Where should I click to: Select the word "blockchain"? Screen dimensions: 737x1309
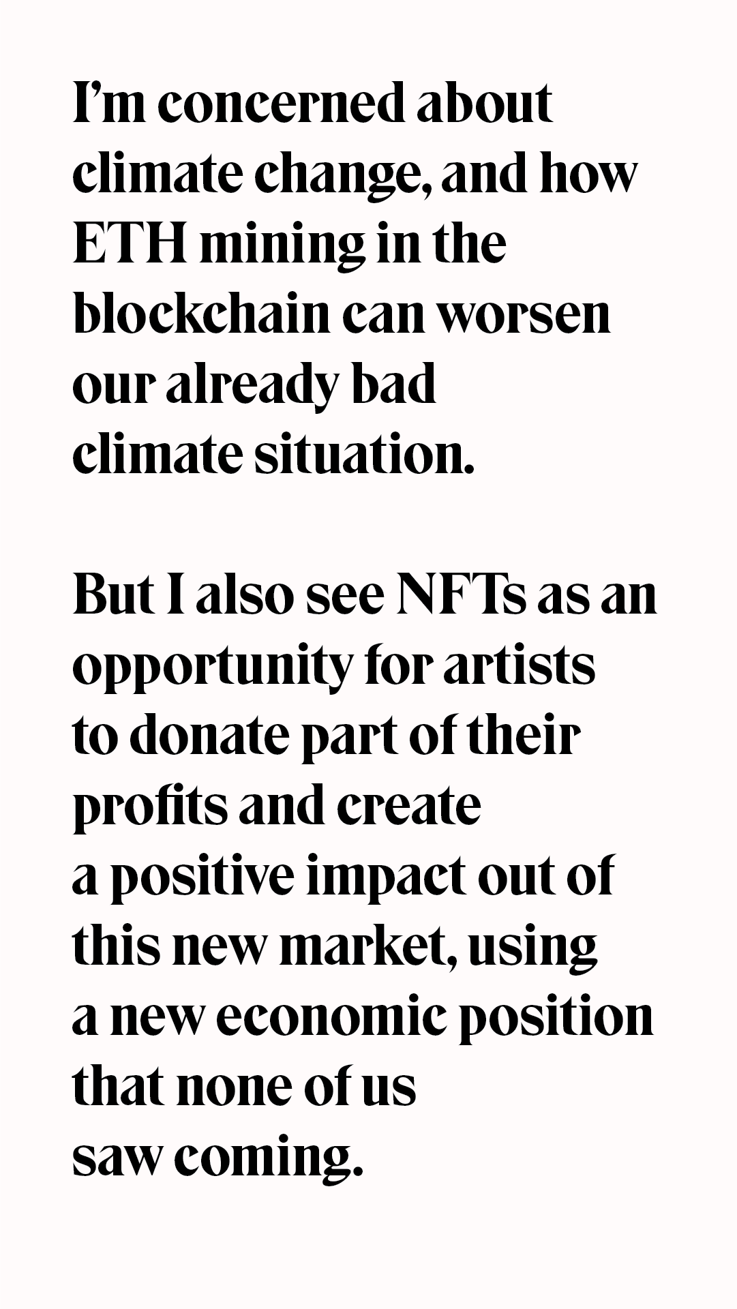coord(200,315)
